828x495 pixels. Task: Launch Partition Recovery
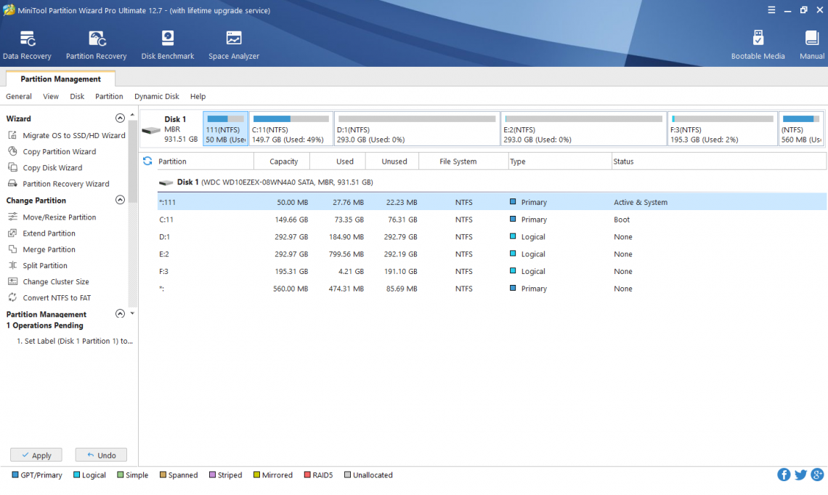(x=96, y=42)
